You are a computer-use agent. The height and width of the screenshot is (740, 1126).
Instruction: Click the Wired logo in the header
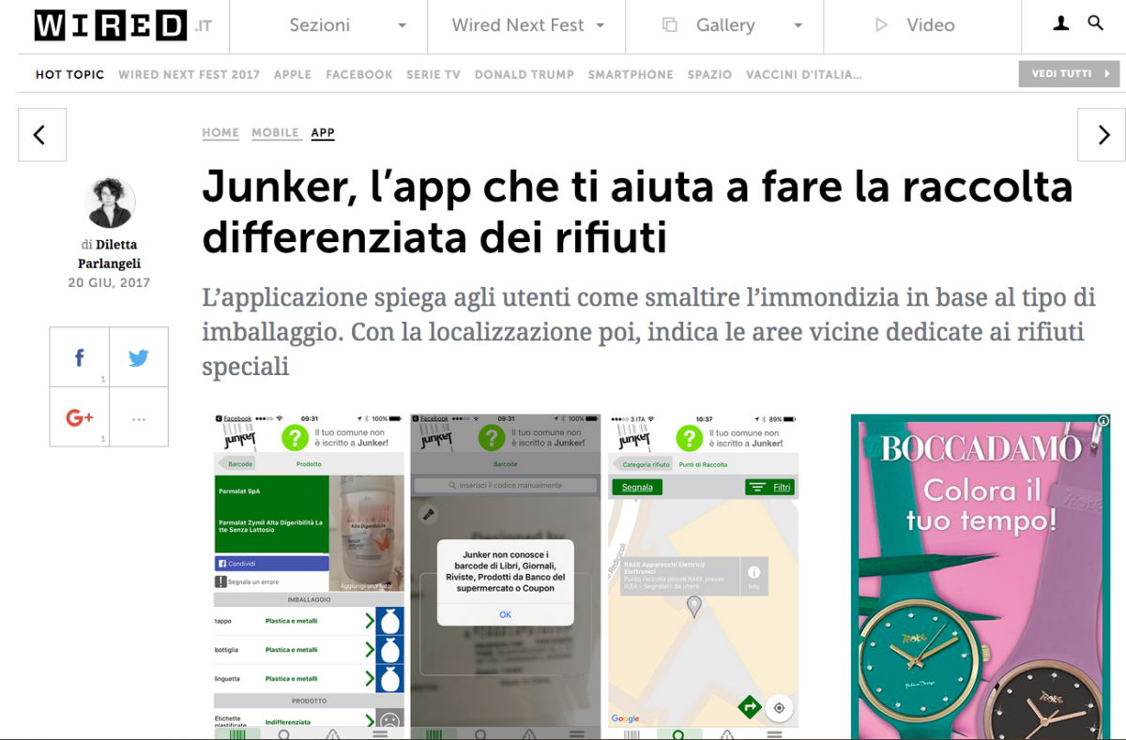click(111, 25)
